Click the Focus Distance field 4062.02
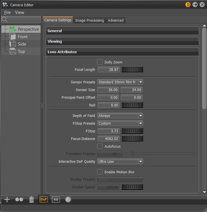207x212 pixels. pyautogui.click(x=108, y=139)
